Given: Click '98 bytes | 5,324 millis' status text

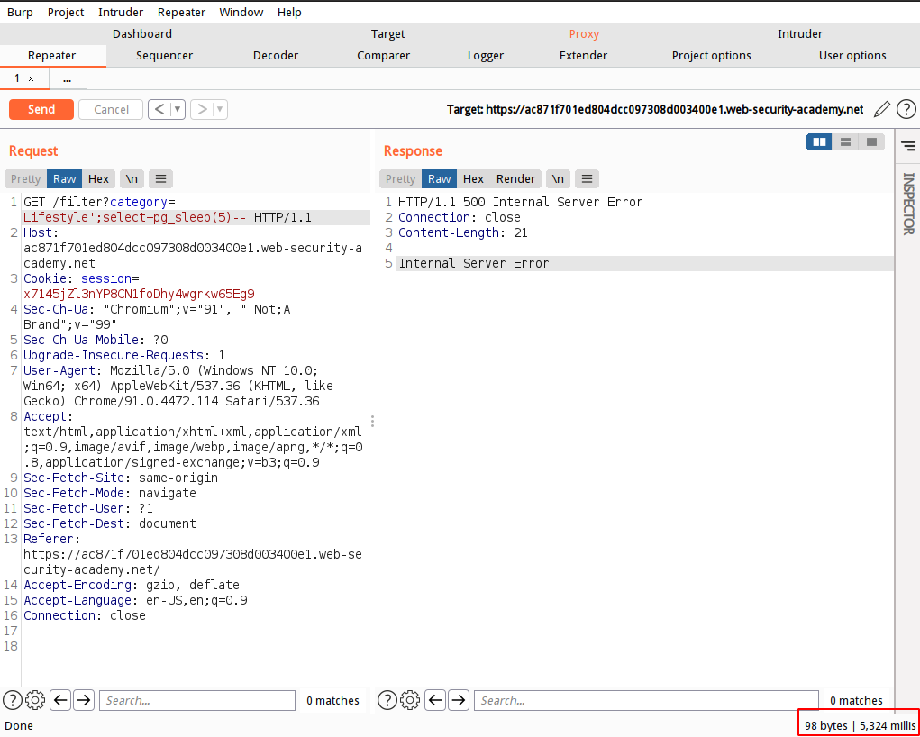Looking at the screenshot, I should 860,725.
